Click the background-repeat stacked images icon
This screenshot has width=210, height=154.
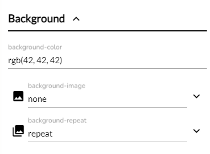coord(18,131)
